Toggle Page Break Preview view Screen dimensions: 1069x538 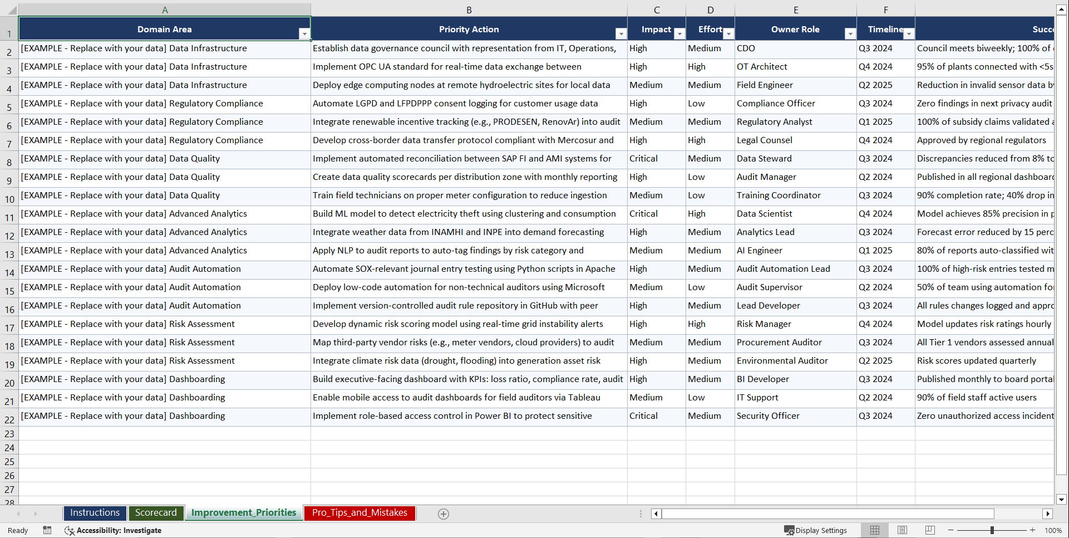(x=930, y=530)
